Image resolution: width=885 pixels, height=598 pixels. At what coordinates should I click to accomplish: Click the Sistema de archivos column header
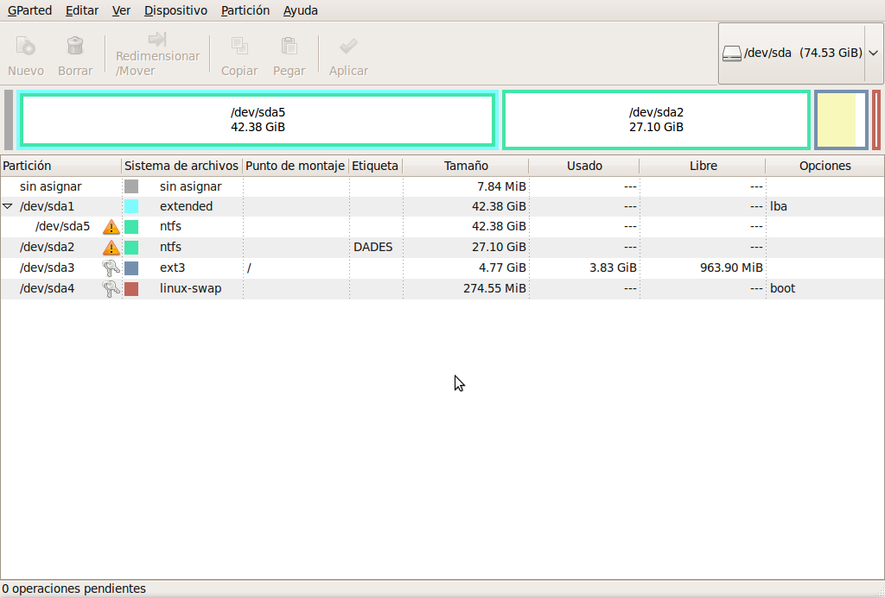[x=181, y=166]
